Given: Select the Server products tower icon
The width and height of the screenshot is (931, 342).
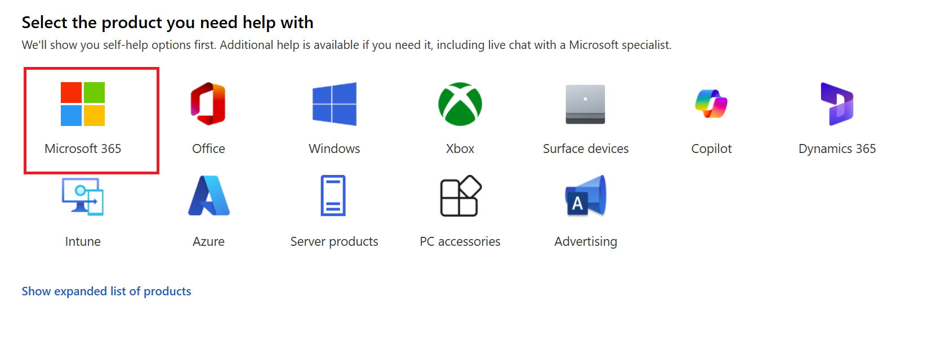Looking at the screenshot, I should [333, 196].
